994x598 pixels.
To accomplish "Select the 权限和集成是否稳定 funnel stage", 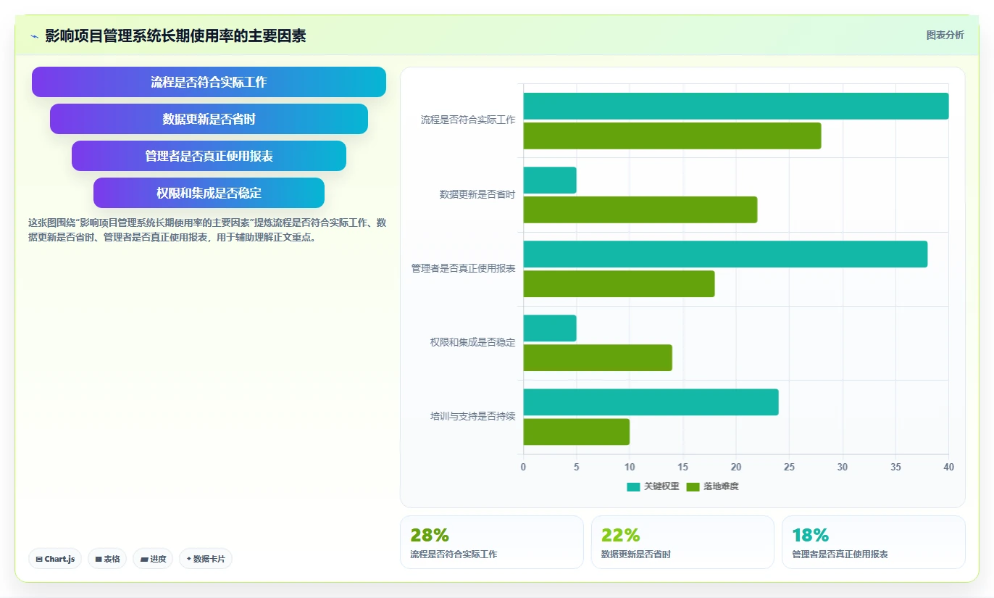I will [209, 193].
